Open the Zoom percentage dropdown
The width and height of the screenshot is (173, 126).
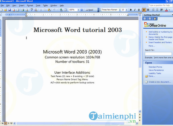[x=78, y=10]
